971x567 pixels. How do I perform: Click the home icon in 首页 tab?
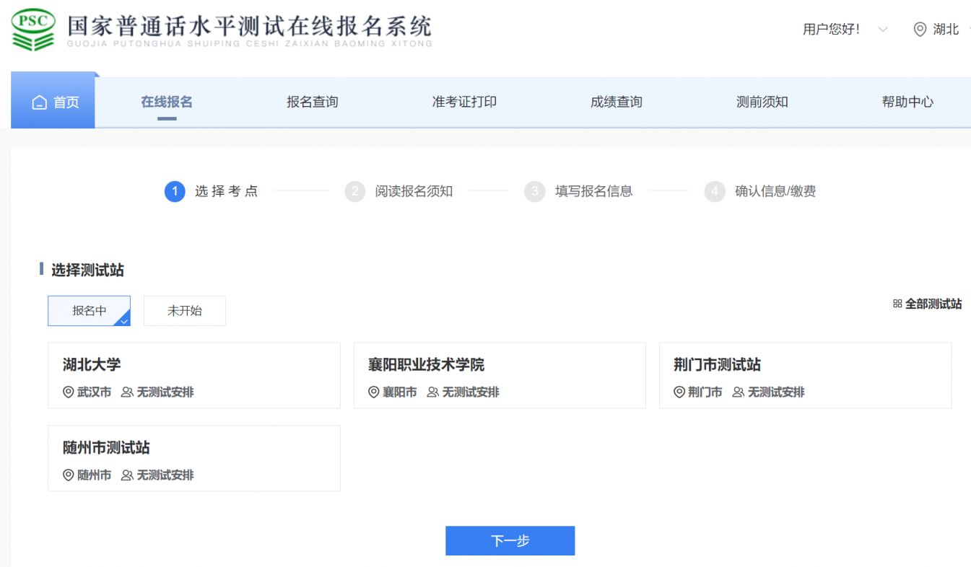[x=40, y=102]
